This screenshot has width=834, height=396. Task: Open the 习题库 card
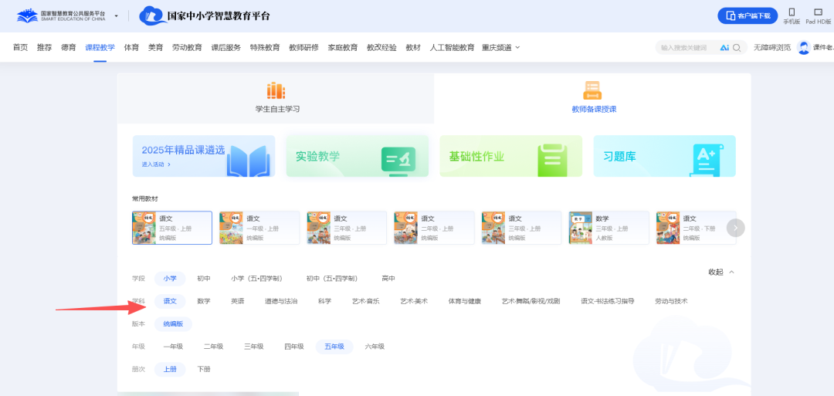point(665,156)
